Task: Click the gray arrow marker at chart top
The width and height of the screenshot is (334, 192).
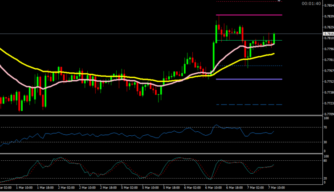Action: pos(279,1)
